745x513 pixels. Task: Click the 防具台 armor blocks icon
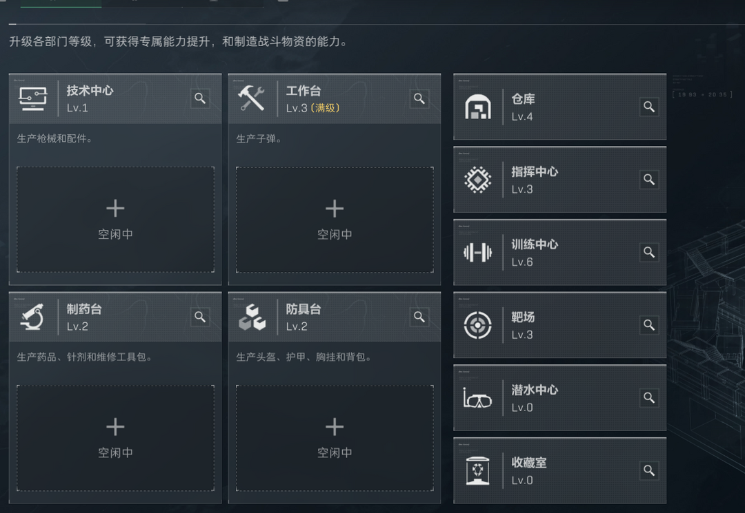pos(253,317)
